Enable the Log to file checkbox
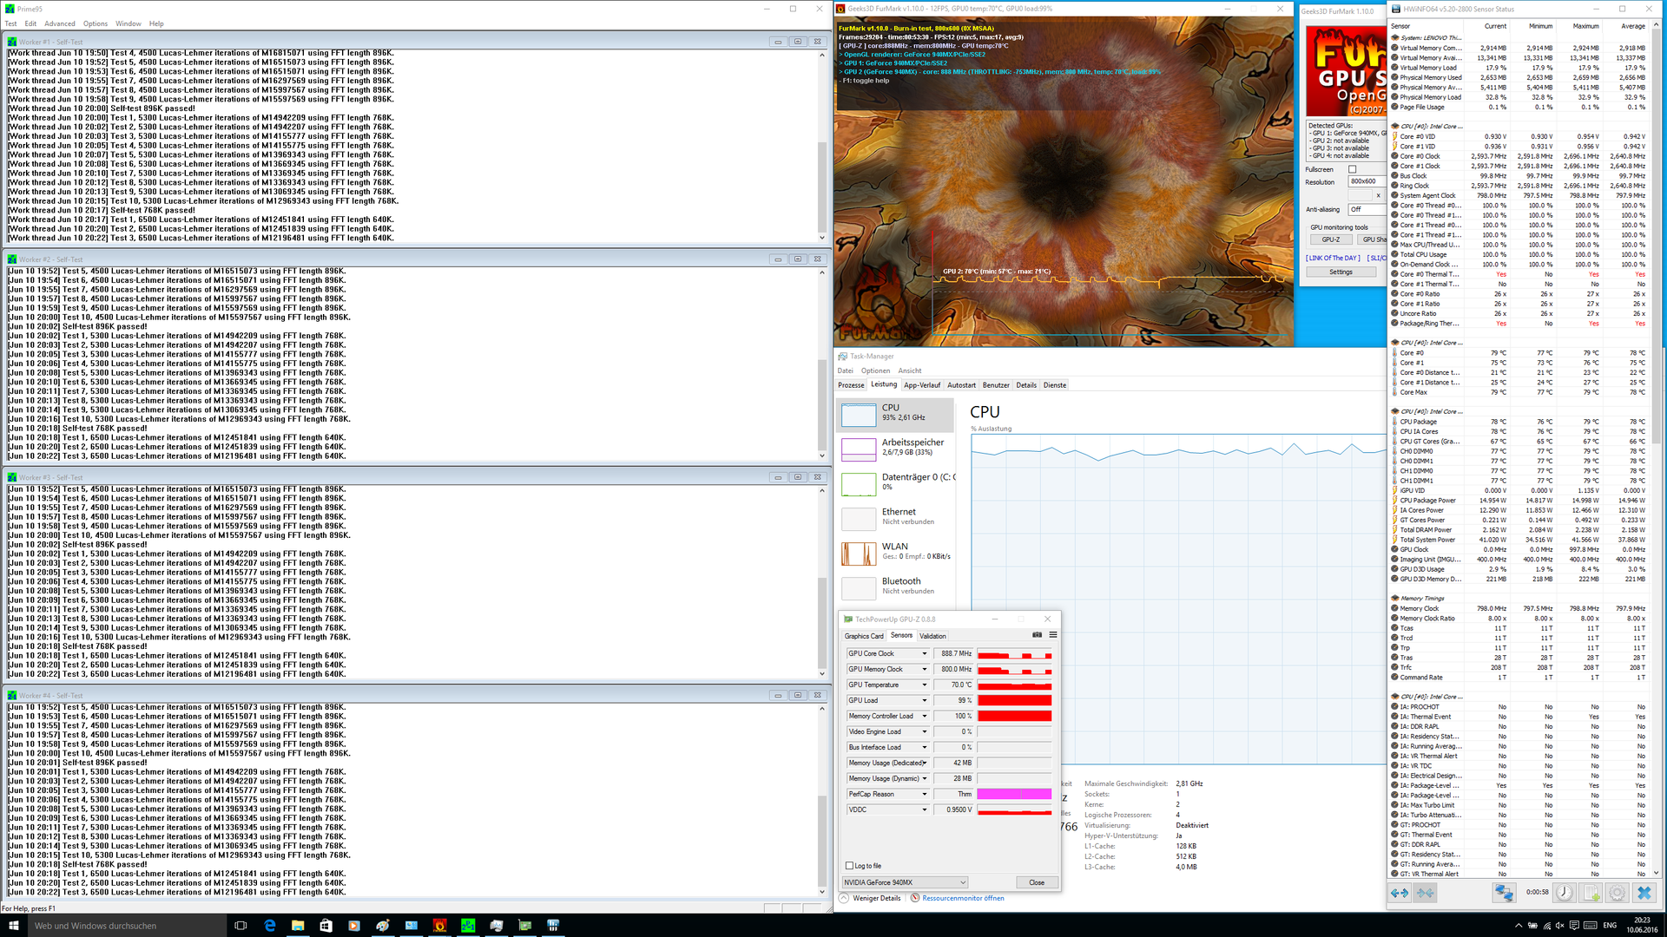Screen dimensions: 1667x937 [849, 866]
